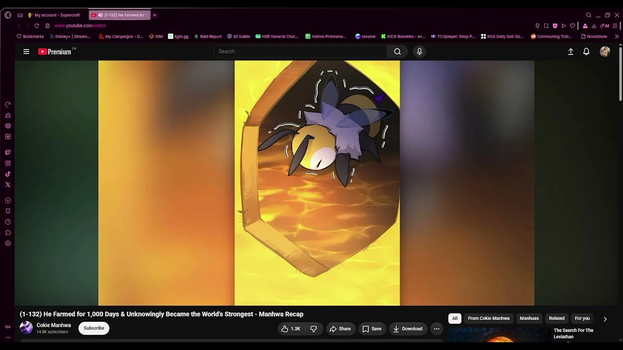
Task: Open the browser downloads icon
Action: pyautogui.click(x=594, y=26)
